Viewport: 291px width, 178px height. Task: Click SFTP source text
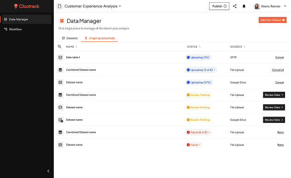pyautogui.click(x=233, y=57)
